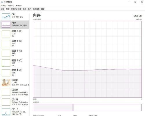Select the 磁盘 3 (C:) entry

pos(15,63)
